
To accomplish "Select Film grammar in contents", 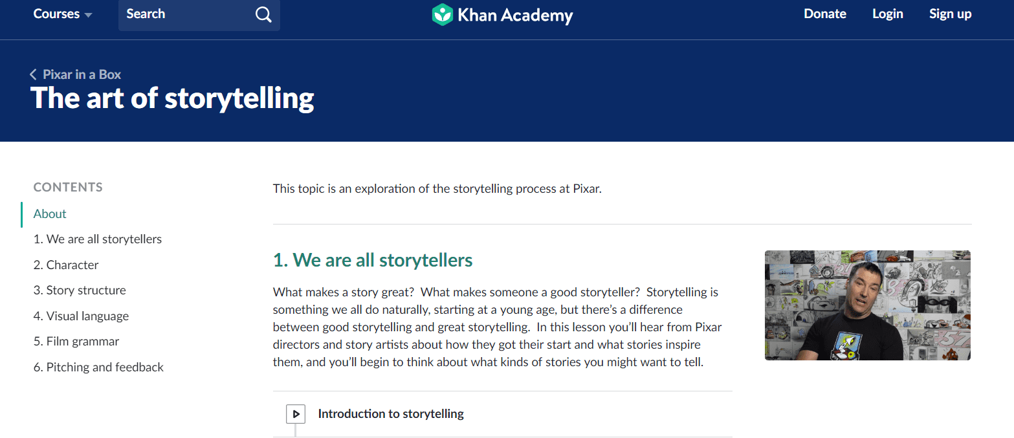I will pyautogui.click(x=76, y=342).
